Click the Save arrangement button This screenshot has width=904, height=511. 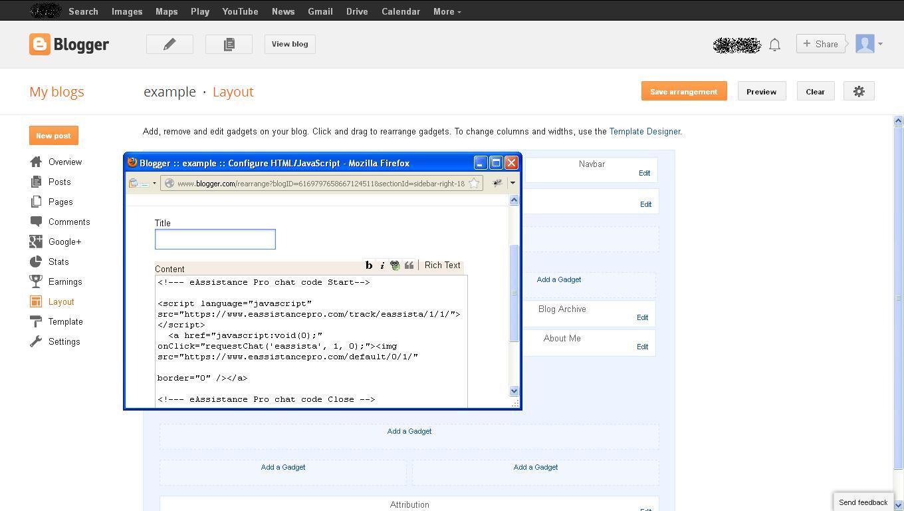pyautogui.click(x=684, y=91)
